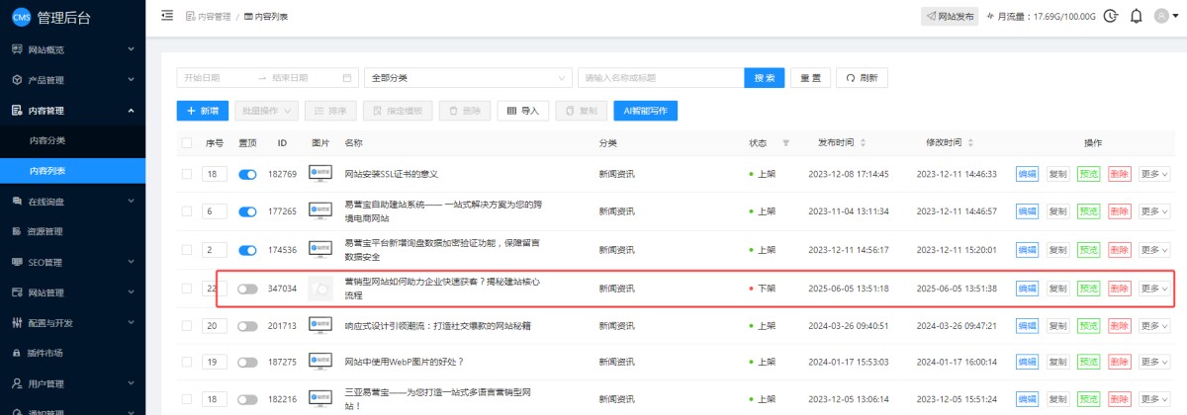The width and height of the screenshot is (1187, 415).
Task: Click thumbnail image of article 182769
Action: point(320,174)
